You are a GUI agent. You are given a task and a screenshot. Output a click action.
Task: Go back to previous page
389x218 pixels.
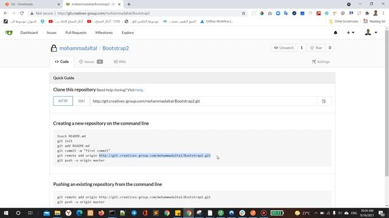[x=5, y=13]
